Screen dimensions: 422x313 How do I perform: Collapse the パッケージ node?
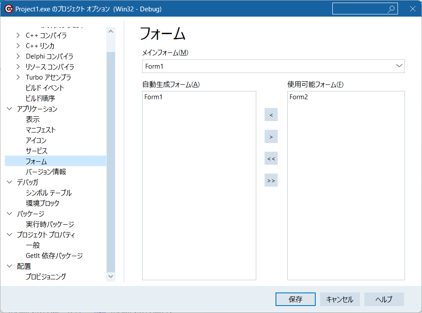tap(10, 214)
